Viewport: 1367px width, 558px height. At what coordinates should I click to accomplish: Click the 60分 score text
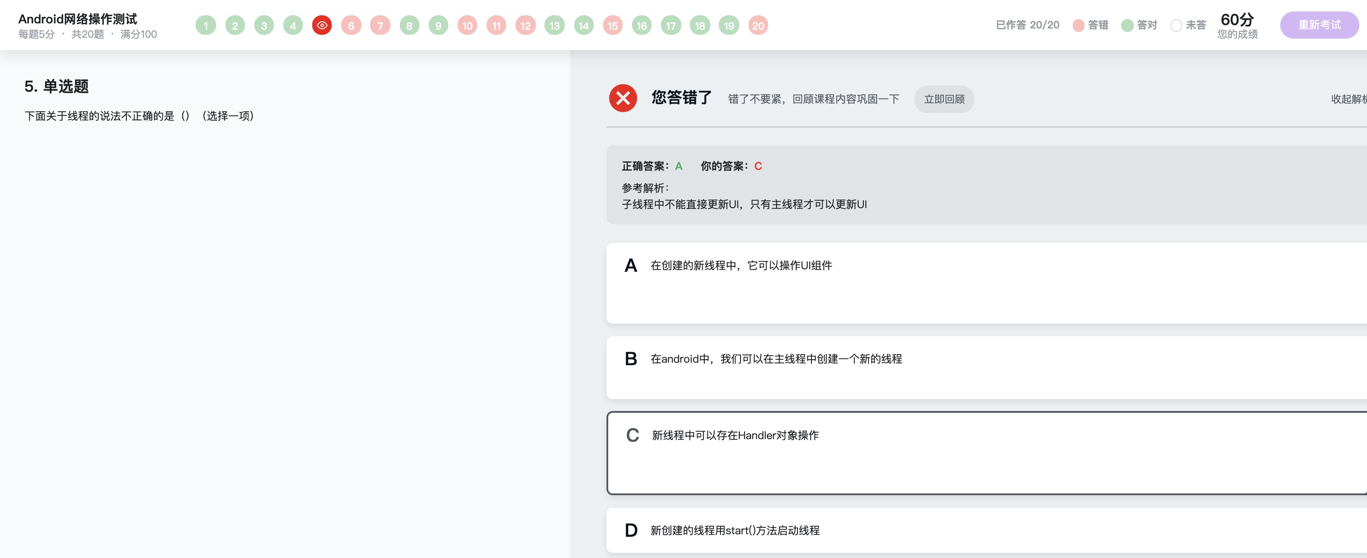(1237, 20)
